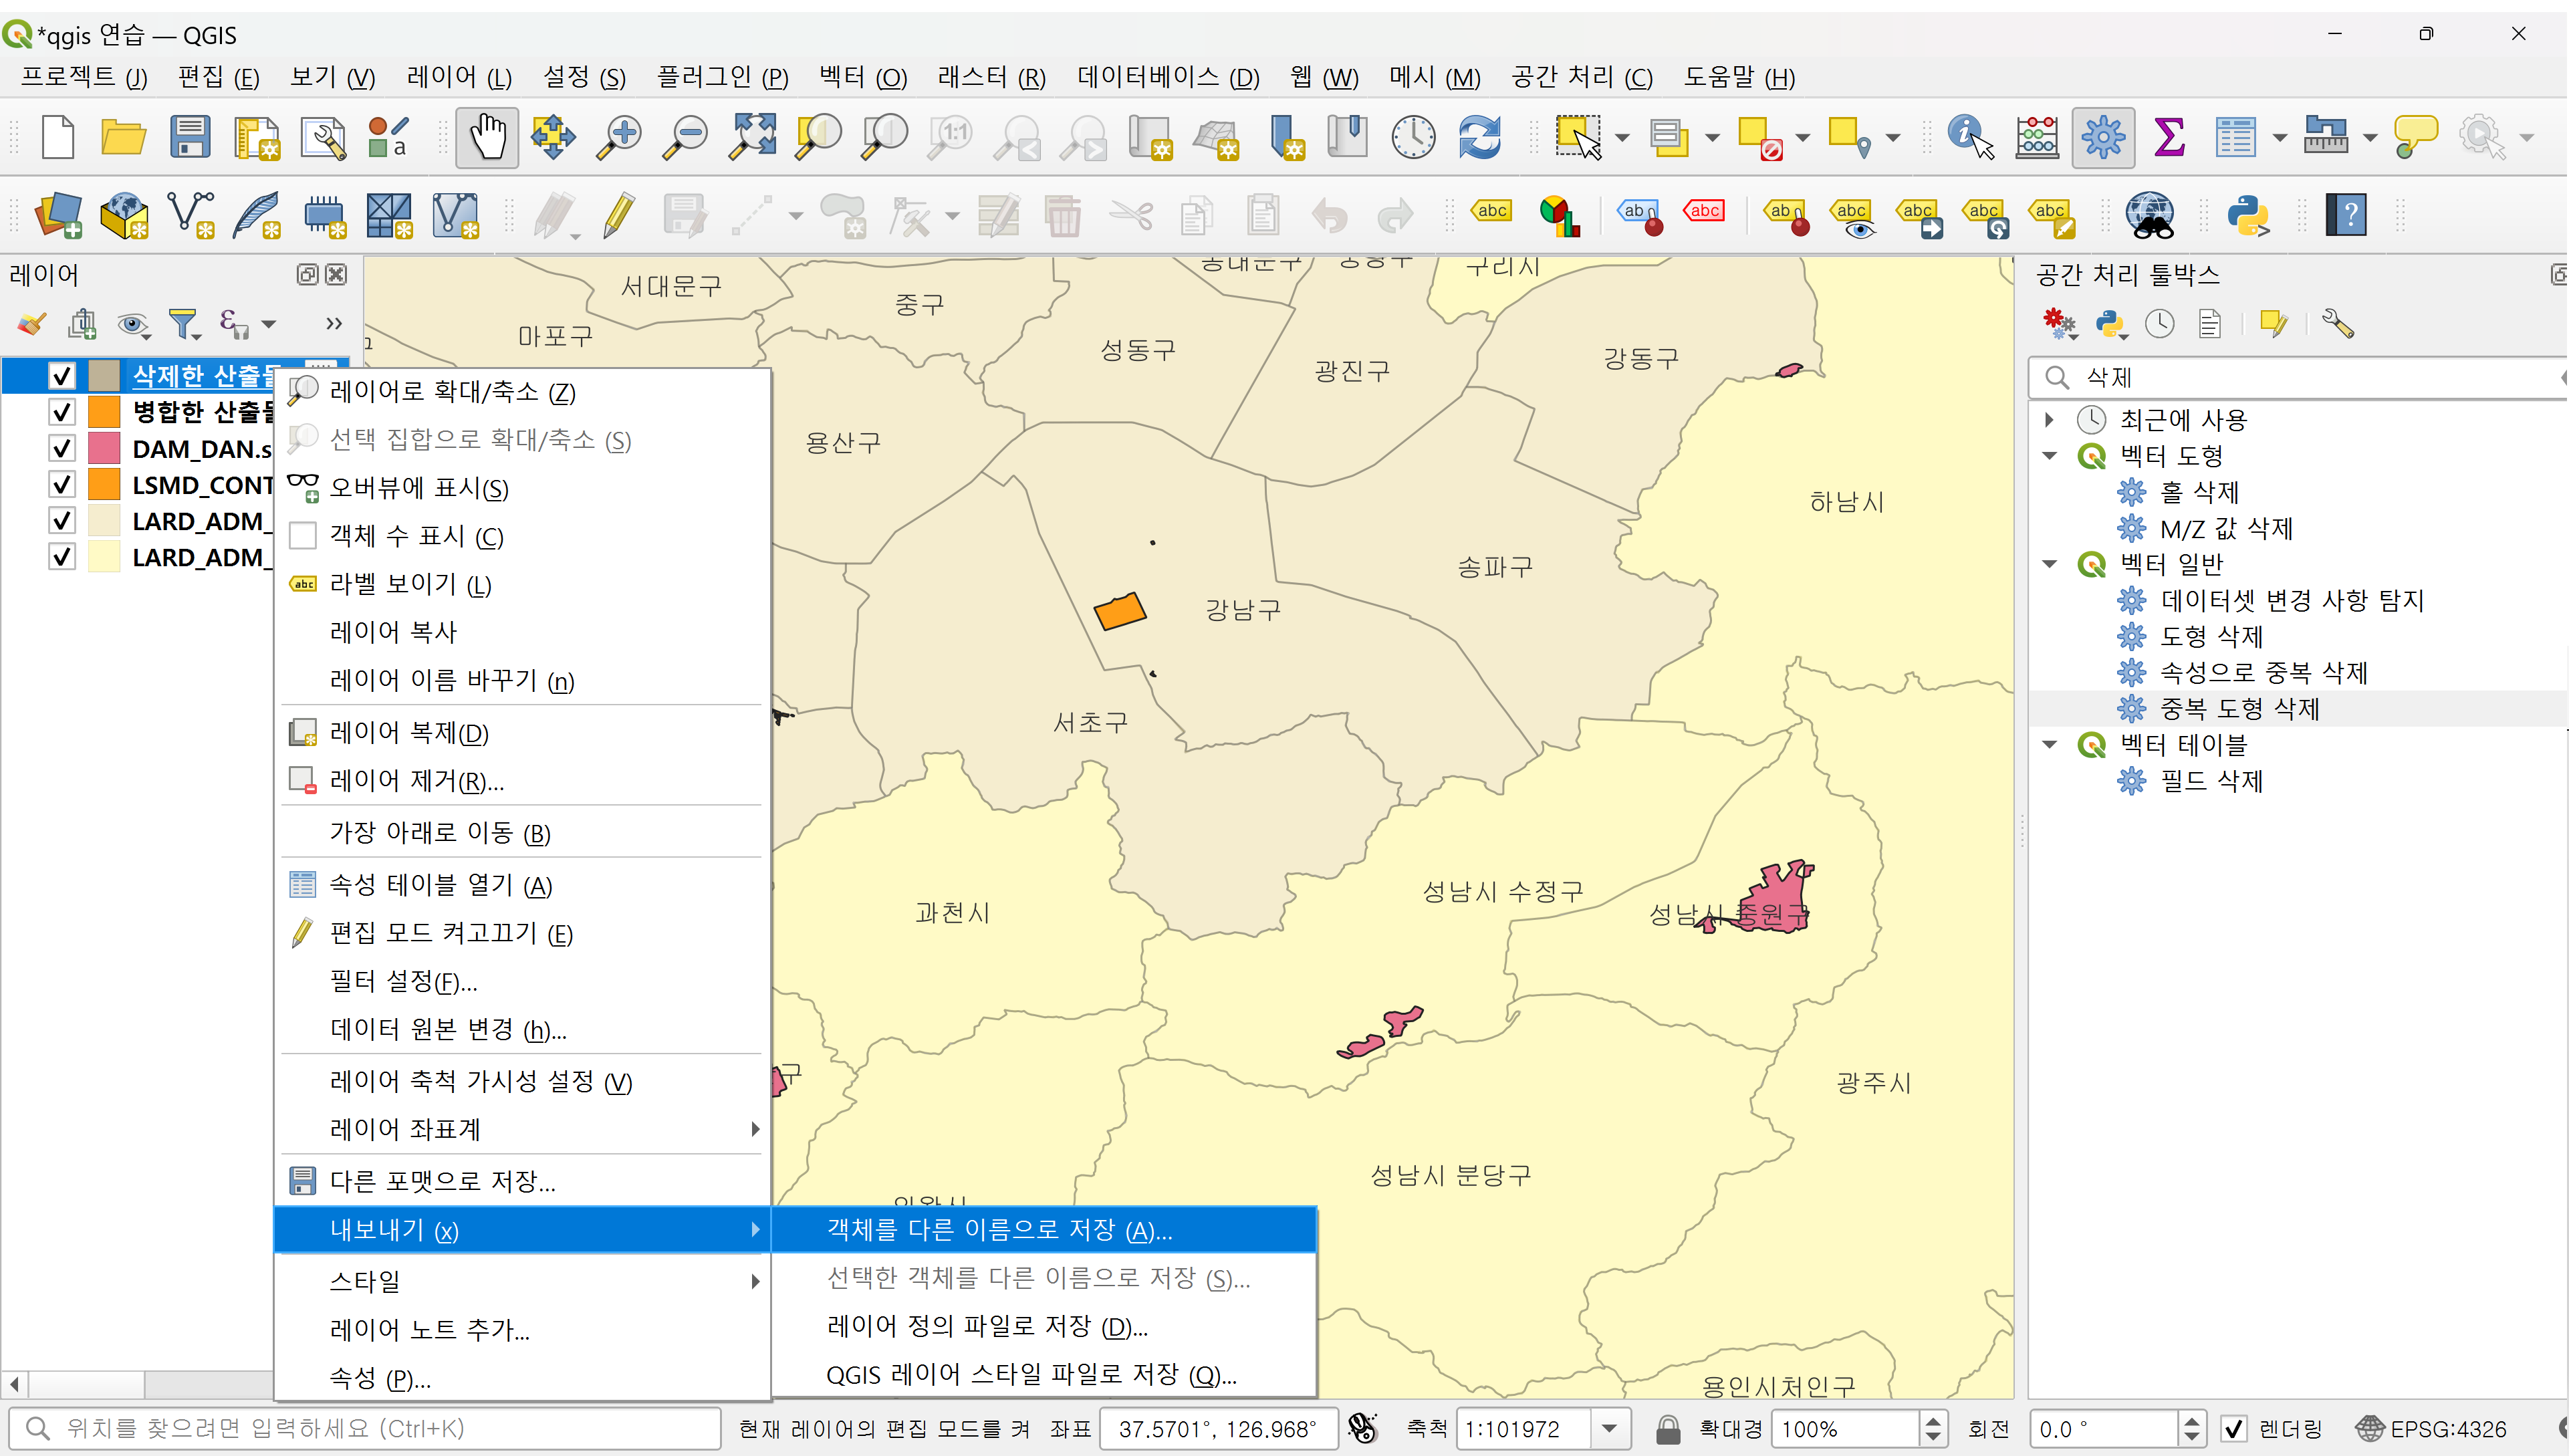
Task: Click the toolbox search field containing 삭제
Action: click(x=2300, y=378)
